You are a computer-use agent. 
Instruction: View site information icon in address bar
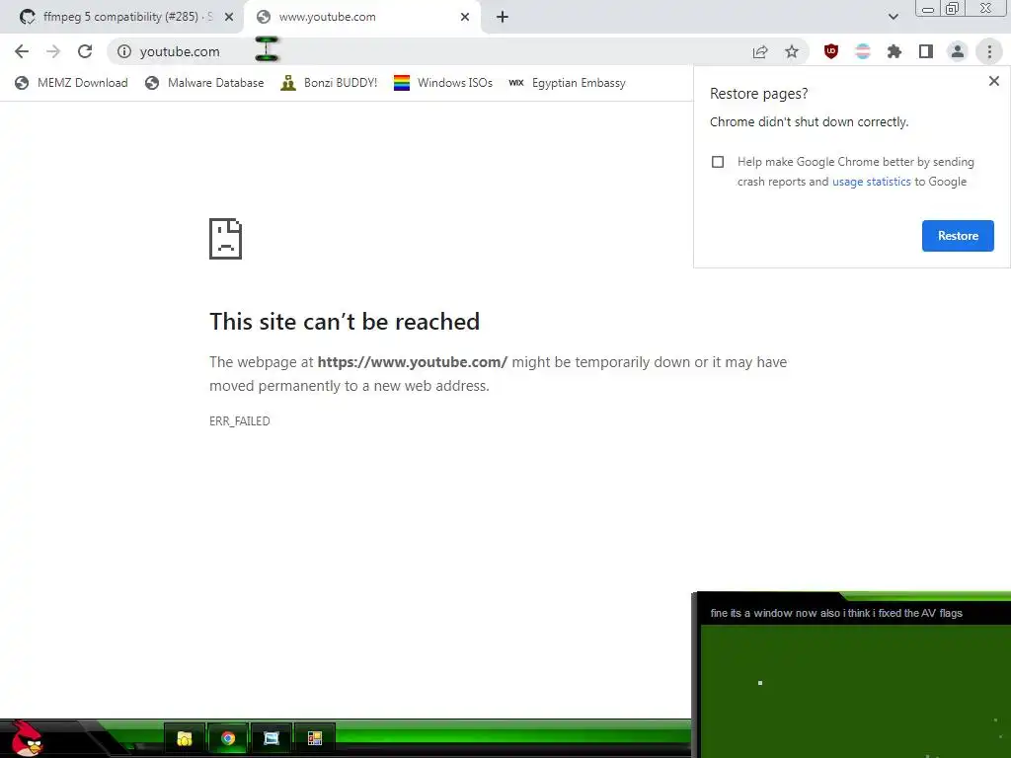(x=124, y=51)
